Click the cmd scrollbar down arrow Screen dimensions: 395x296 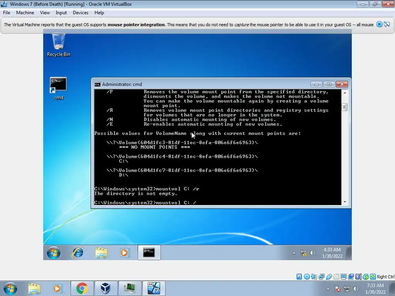pos(345,202)
